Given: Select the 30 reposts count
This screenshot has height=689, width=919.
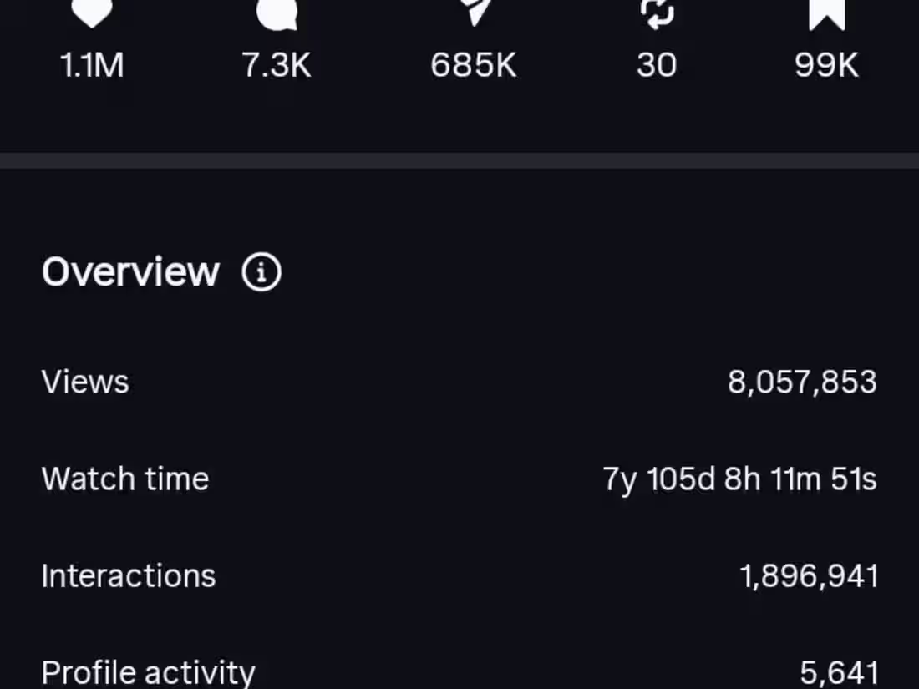Looking at the screenshot, I should click(657, 64).
